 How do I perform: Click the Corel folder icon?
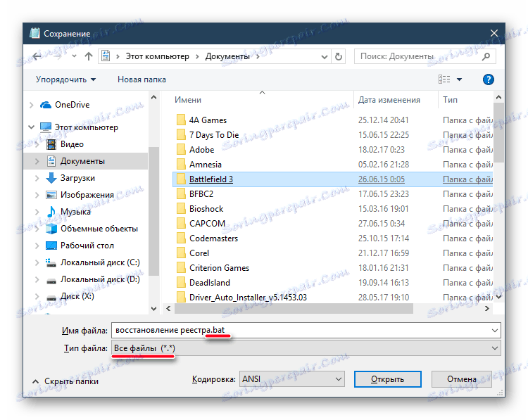coord(181,253)
